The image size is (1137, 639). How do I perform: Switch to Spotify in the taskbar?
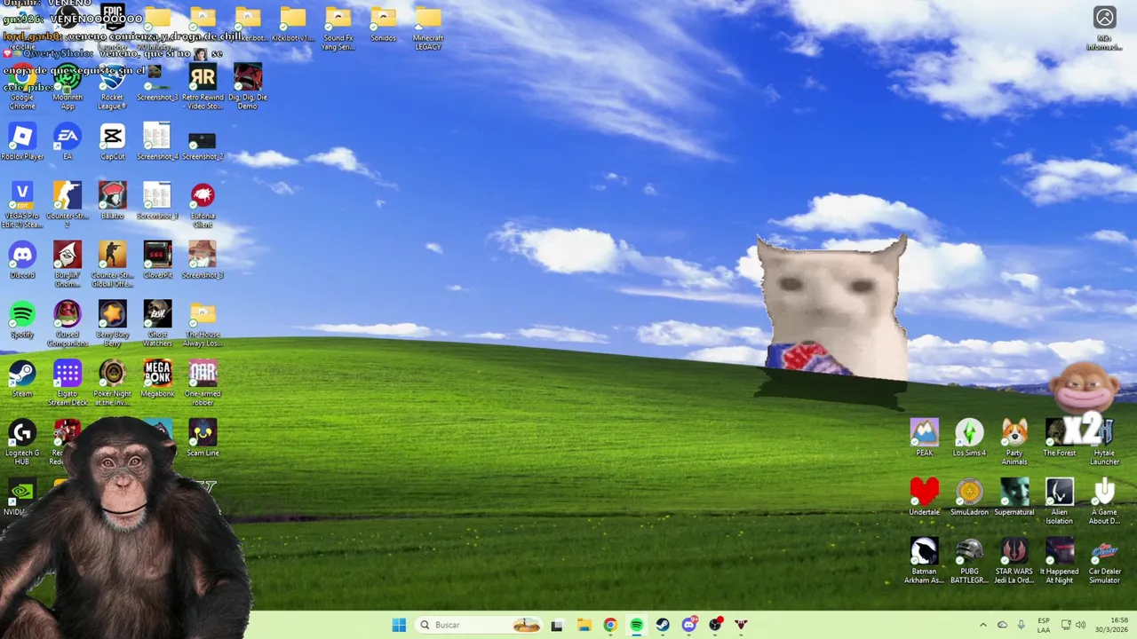tap(636, 625)
